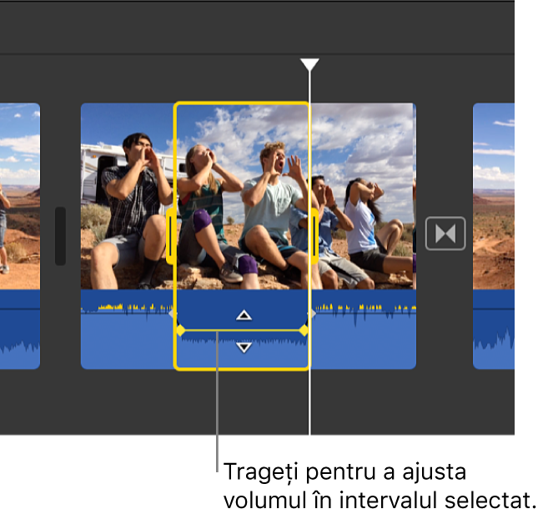Click the gray fade handle right of selection
Viewport: 548px width, 519px height.
[314, 314]
